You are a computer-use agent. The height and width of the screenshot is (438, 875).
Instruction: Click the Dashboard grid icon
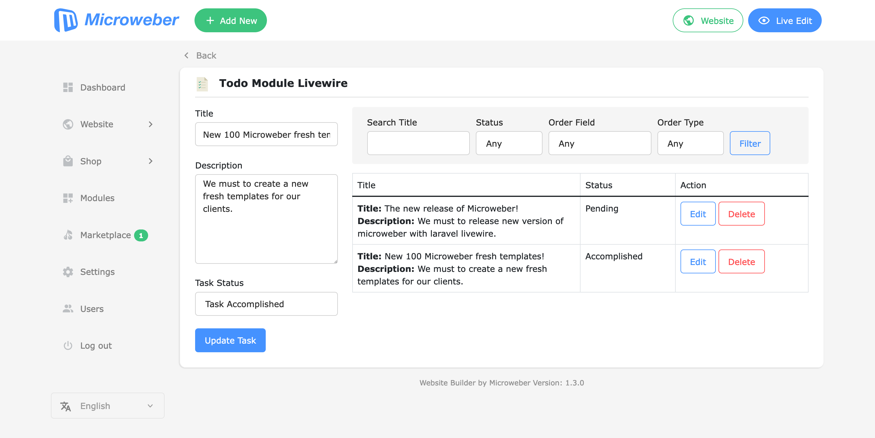68,88
